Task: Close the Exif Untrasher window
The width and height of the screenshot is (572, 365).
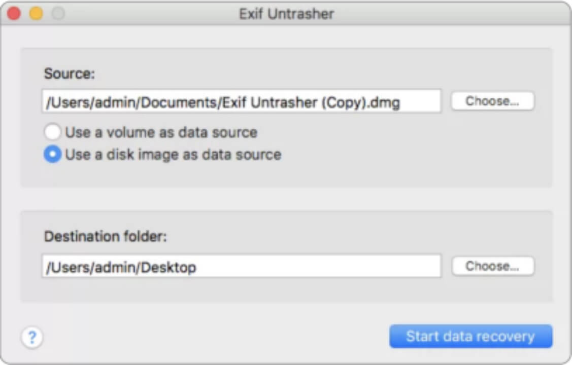Action: [14, 14]
